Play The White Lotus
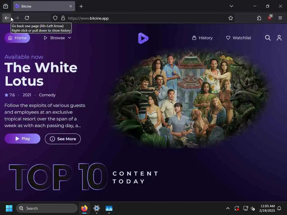Screen dimensions: 287x215 coord(22,139)
